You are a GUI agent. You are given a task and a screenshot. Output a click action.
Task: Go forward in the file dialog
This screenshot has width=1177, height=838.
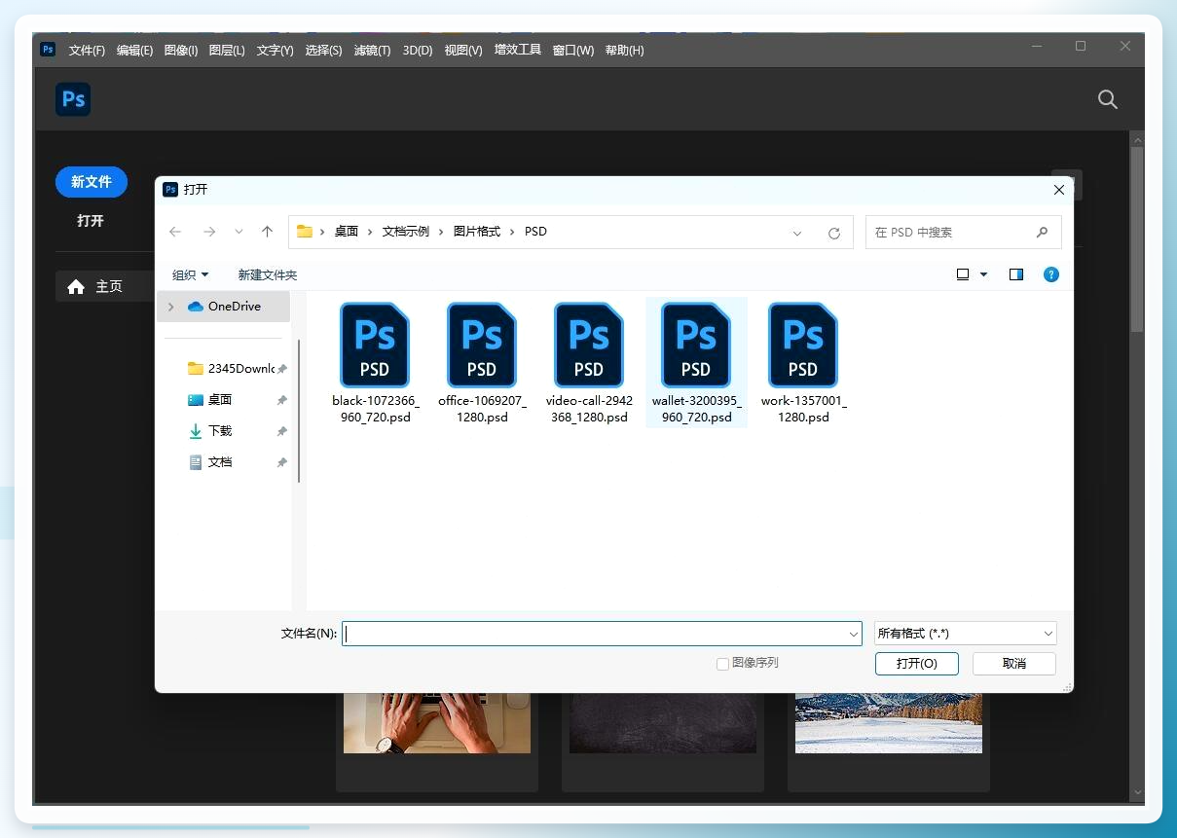tap(208, 232)
